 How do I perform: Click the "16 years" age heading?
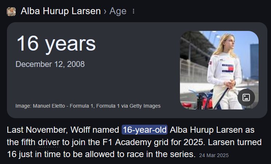pyautogui.click(x=56, y=43)
